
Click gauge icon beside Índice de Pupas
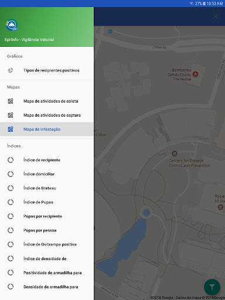click(x=11, y=202)
